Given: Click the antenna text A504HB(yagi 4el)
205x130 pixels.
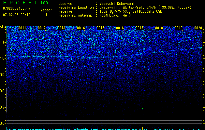Looking at the screenshot, I should point(115,15).
